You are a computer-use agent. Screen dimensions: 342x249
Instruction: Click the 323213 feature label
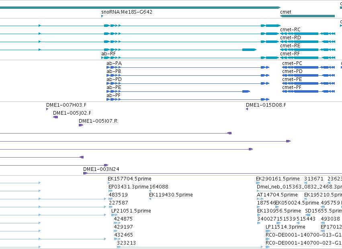pos(127,243)
